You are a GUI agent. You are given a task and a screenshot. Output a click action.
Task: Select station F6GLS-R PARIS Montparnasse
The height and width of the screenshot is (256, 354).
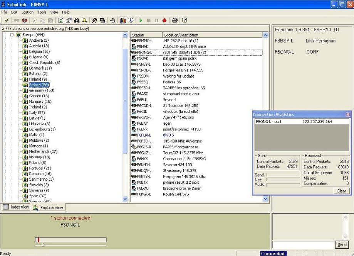(x=196, y=147)
